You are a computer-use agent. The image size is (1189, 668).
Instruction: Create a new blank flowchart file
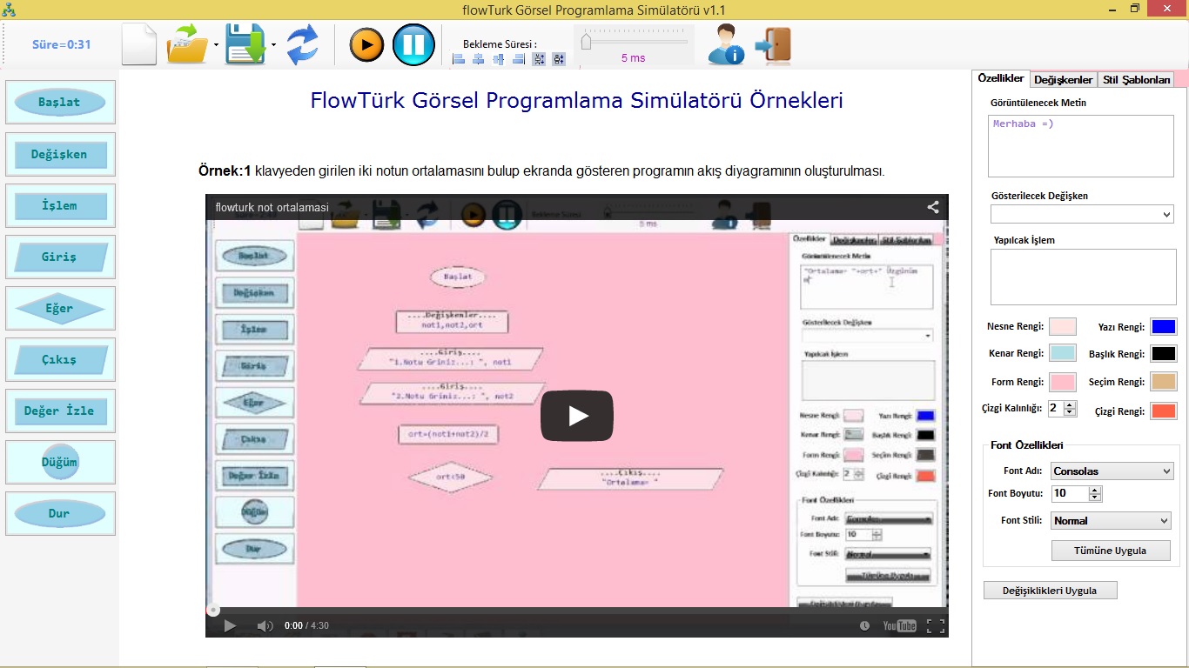tap(139, 44)
